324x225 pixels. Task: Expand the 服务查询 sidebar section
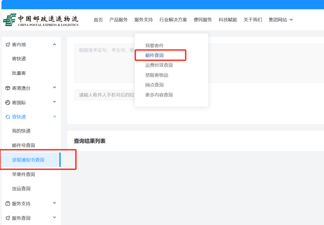click(x=55, y=217)
